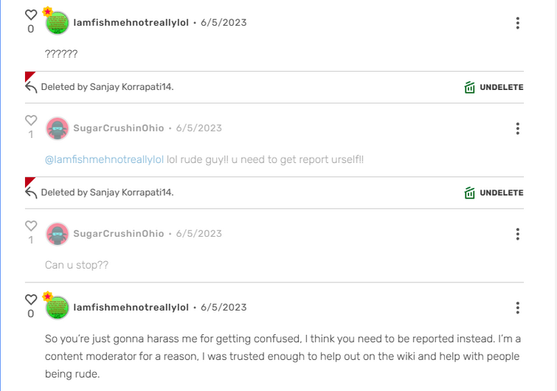The image size is (557, 391).
Task: Open more options for the '??????' comment
Action: coord(518,23)
